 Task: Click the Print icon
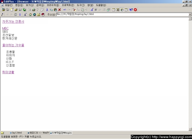[x=34, y=10]
